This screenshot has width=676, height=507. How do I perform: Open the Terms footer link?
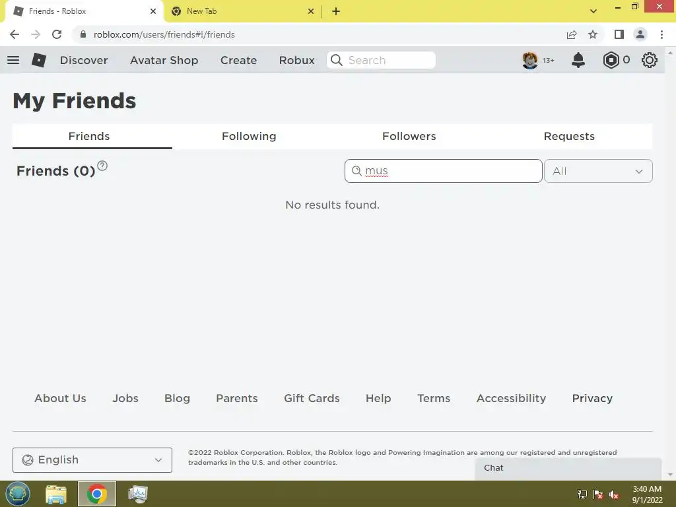[434, 398]
